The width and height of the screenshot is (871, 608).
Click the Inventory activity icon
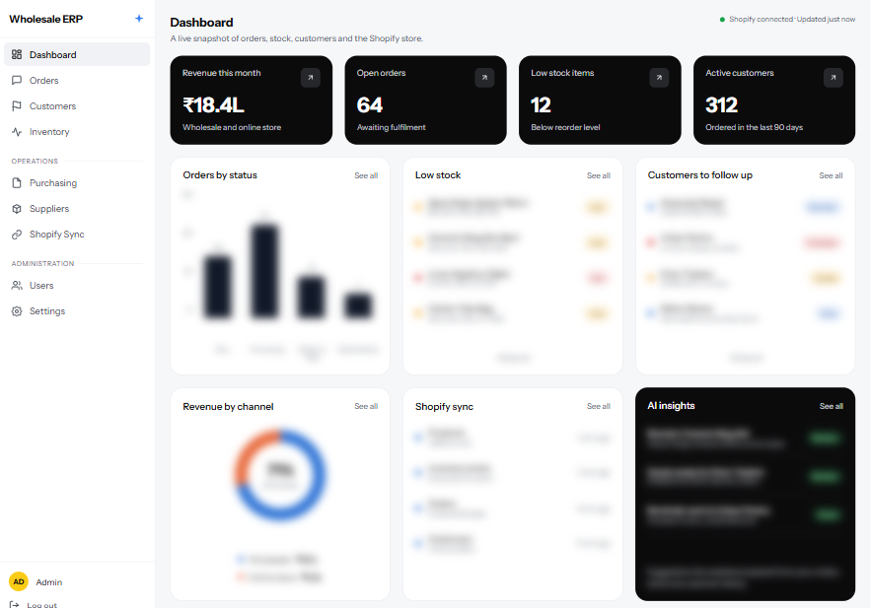[17, 131]
